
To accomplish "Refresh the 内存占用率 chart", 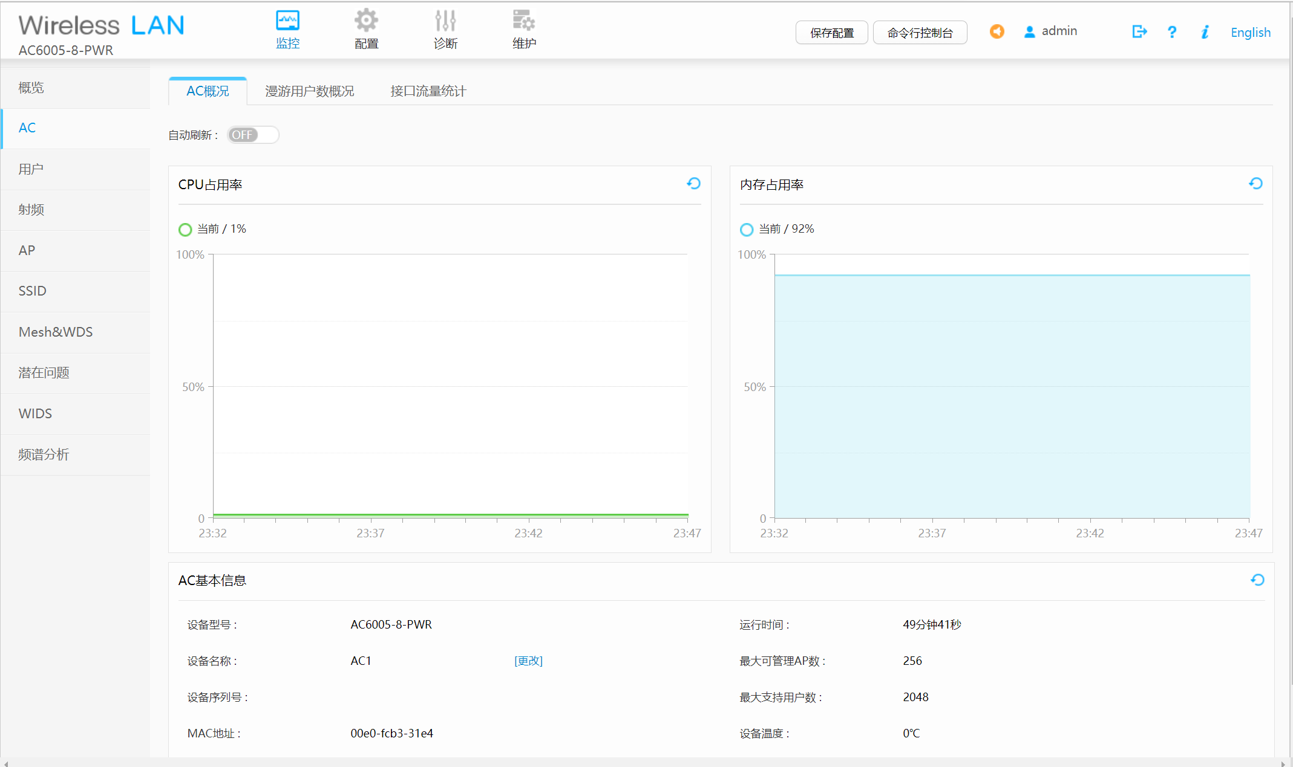I will coord(1255,183).
